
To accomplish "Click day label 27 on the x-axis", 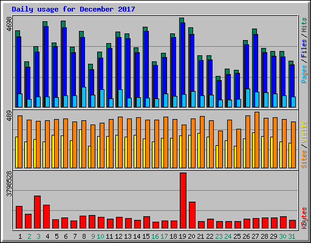I will tap(255, 236).
